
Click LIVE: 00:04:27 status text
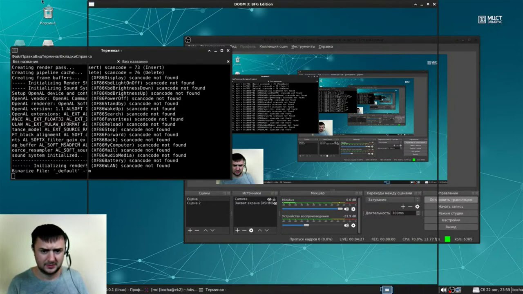(x=352, y=239)
